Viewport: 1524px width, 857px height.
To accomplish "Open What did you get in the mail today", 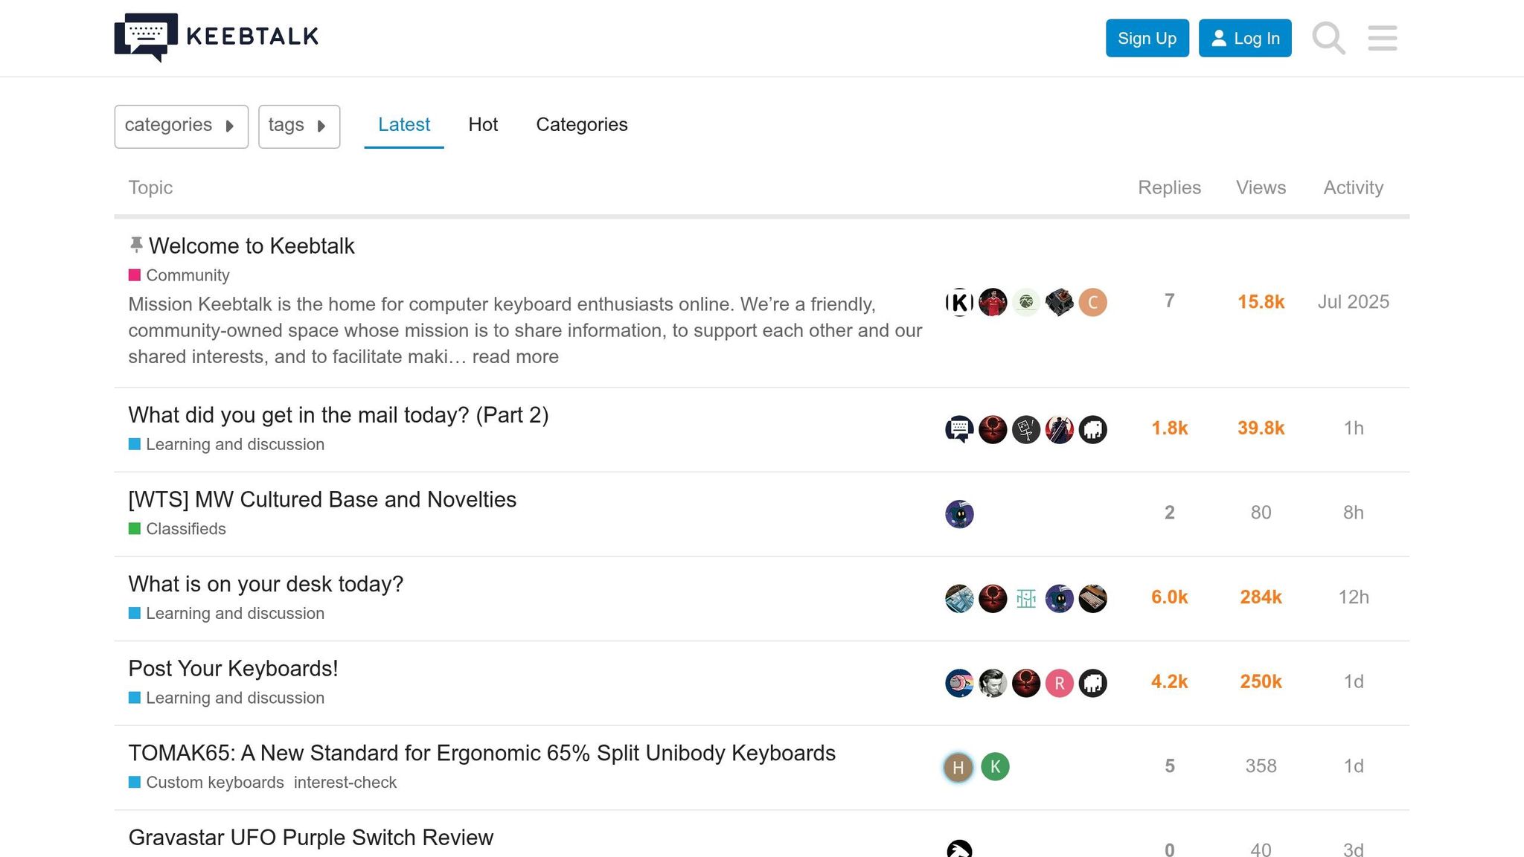I will pyautogui.click(x=339, y=415).
